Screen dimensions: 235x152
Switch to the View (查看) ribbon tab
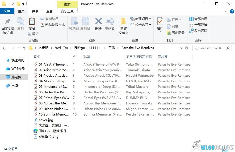coord(49,11)
